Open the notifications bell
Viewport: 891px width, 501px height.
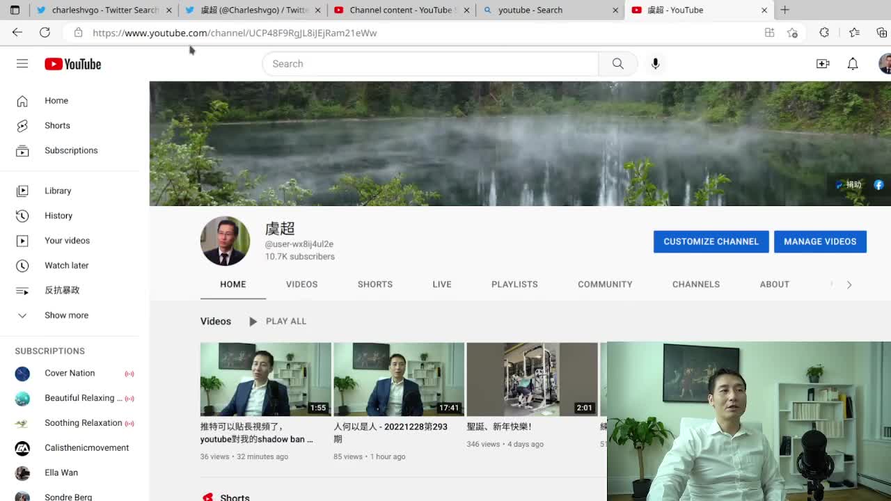coord(853,63)
